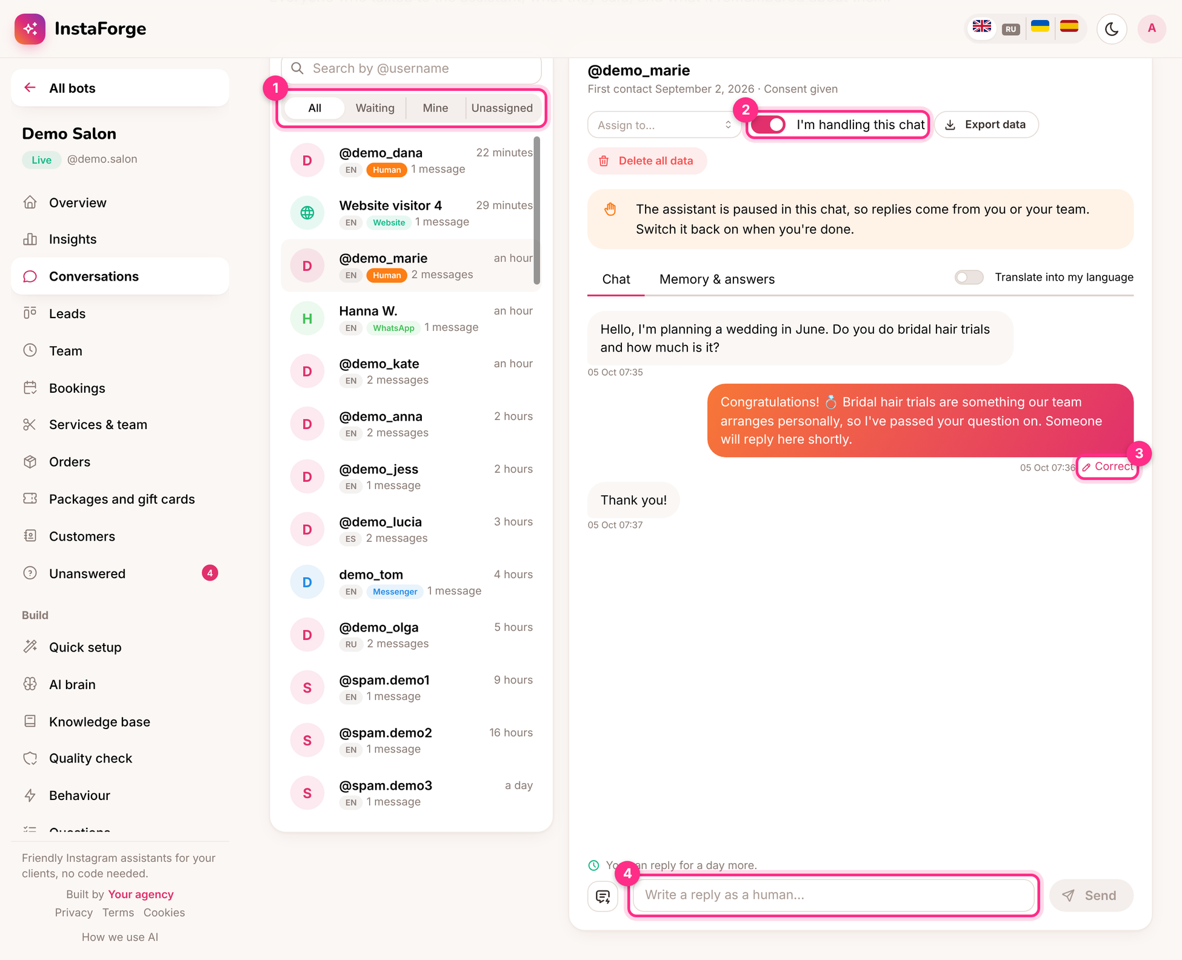Open the account avatar A
The width and height of the screenshot is (1182, 960).
click(x=1151, y=28)
